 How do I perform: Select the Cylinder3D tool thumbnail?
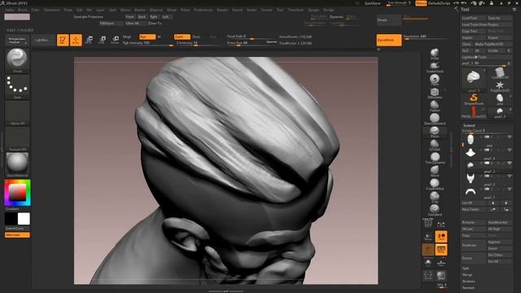[499, 72]
